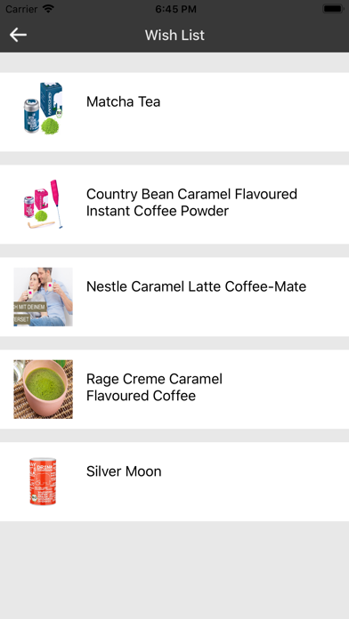Select Nestle Caramel Latte Coffee-Mate item
349x619 pixels.
197,286
